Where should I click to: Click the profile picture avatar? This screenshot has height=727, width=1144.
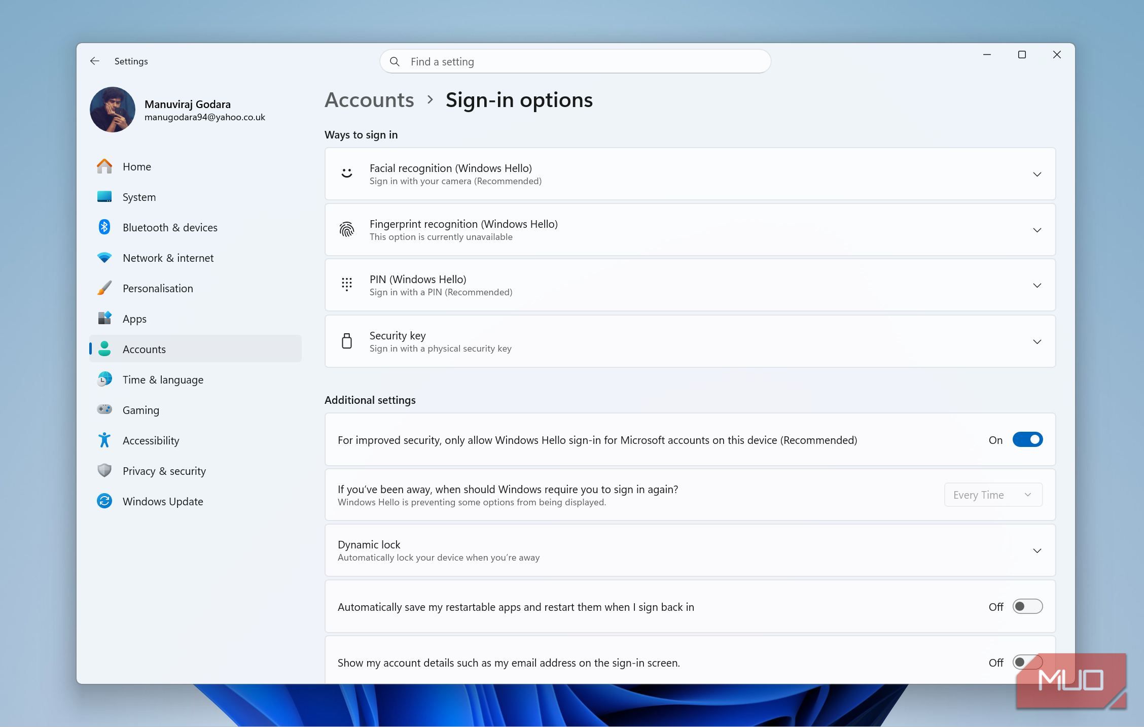(113, 110)
